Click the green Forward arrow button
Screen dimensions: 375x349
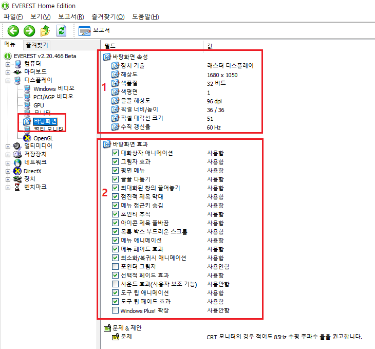point(29,31)
